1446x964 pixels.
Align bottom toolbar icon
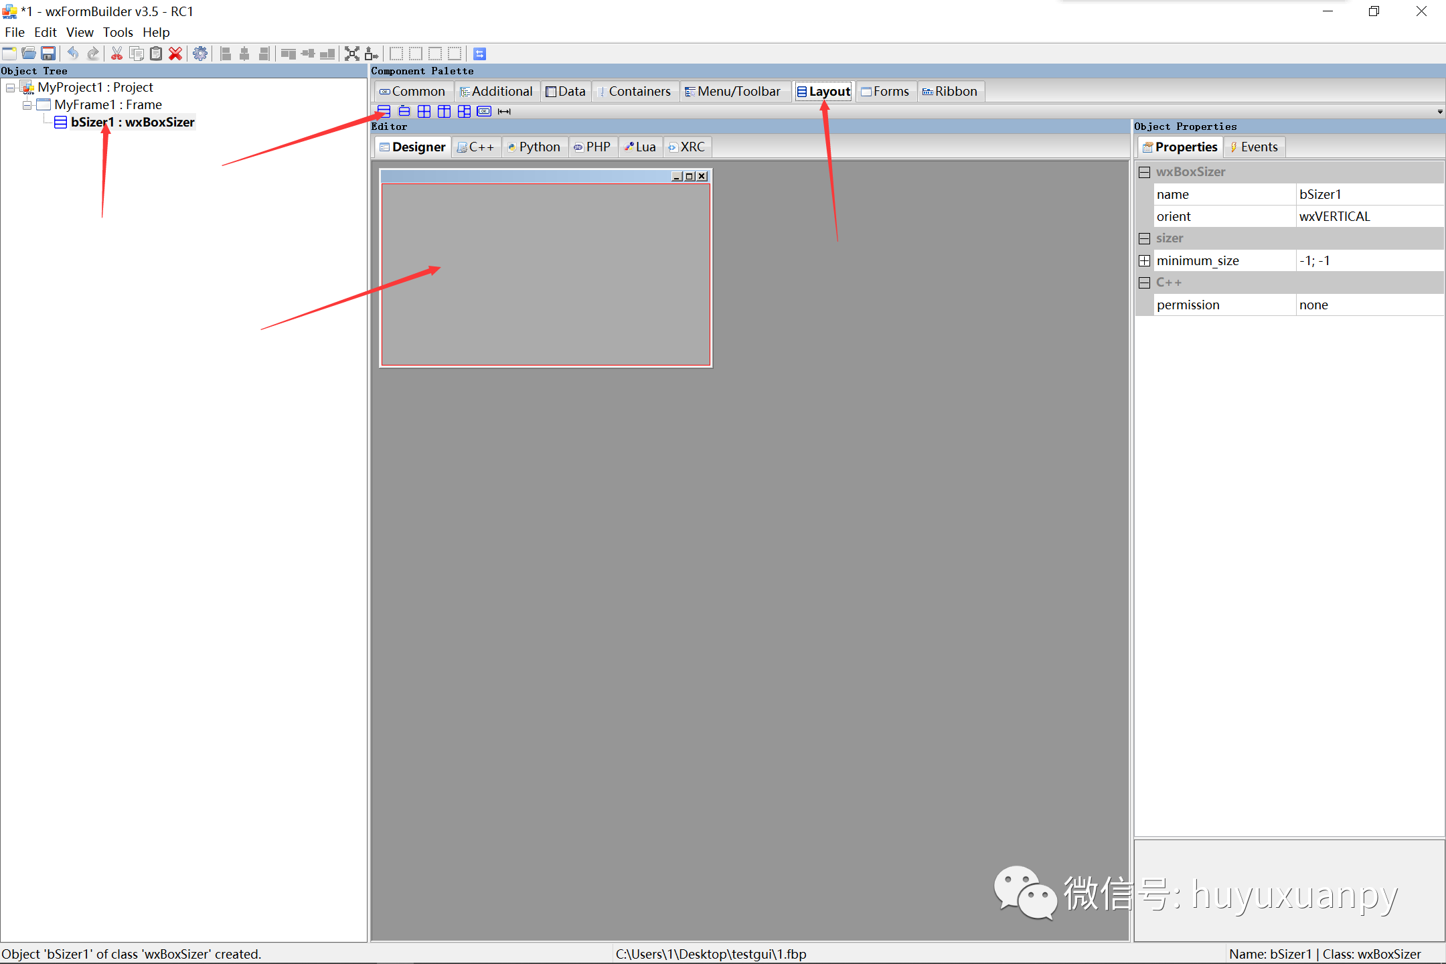pyautogui.click(x=327, y=54)
